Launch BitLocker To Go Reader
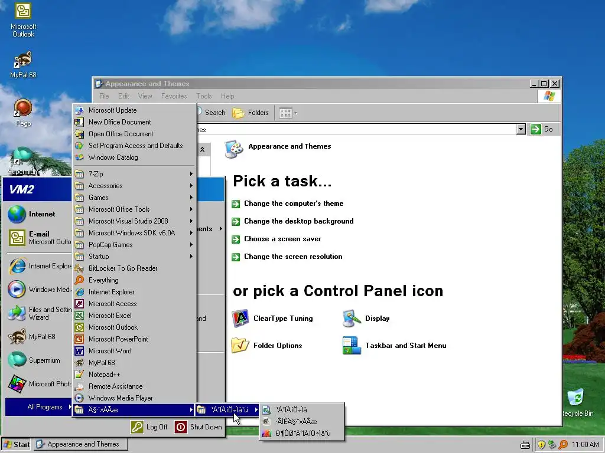 [x=135, y=268]
